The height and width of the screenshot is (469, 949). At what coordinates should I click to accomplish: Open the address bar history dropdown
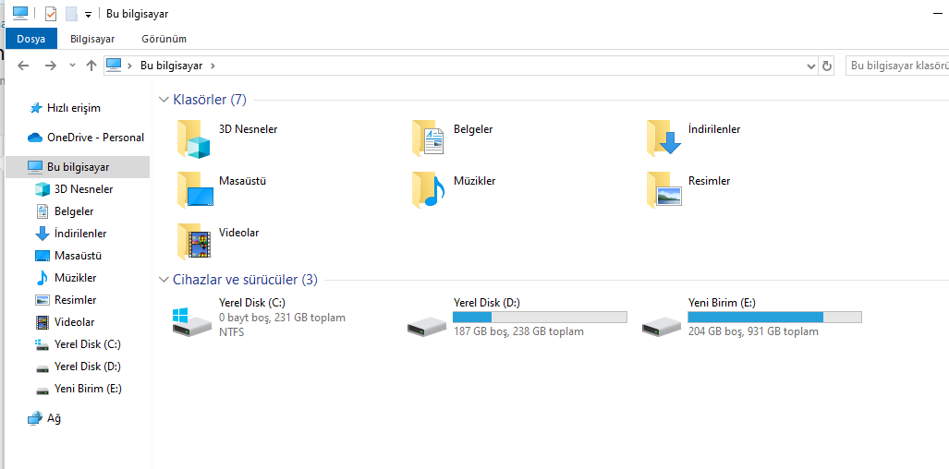pos(811,66)
